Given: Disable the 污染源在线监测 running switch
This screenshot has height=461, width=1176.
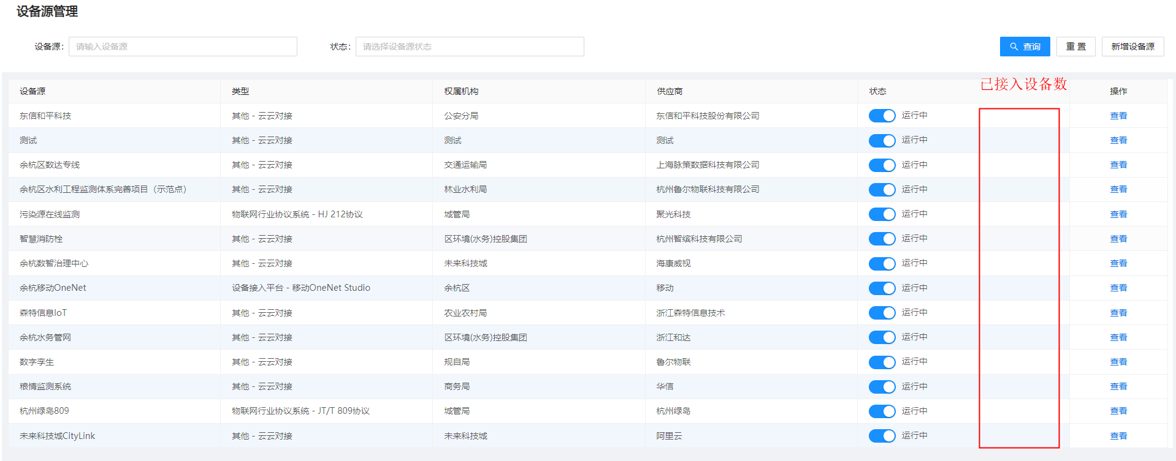Looking at the screenshot, I should coord(882,214).
